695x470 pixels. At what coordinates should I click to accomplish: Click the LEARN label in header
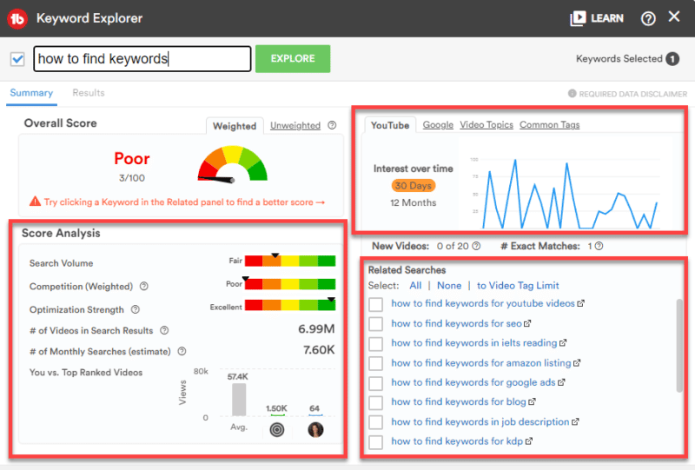coord(607,18)
